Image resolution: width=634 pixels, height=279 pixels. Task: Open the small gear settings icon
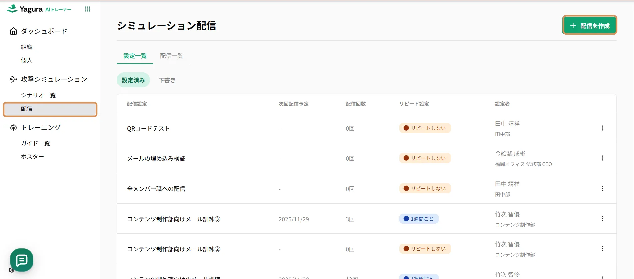point(11,270)
